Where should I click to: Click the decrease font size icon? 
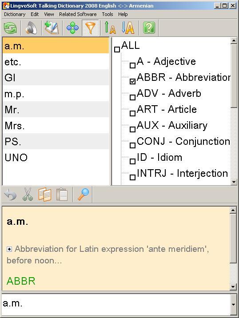128,28
